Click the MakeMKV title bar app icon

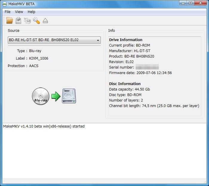click(x=5, y=4)
